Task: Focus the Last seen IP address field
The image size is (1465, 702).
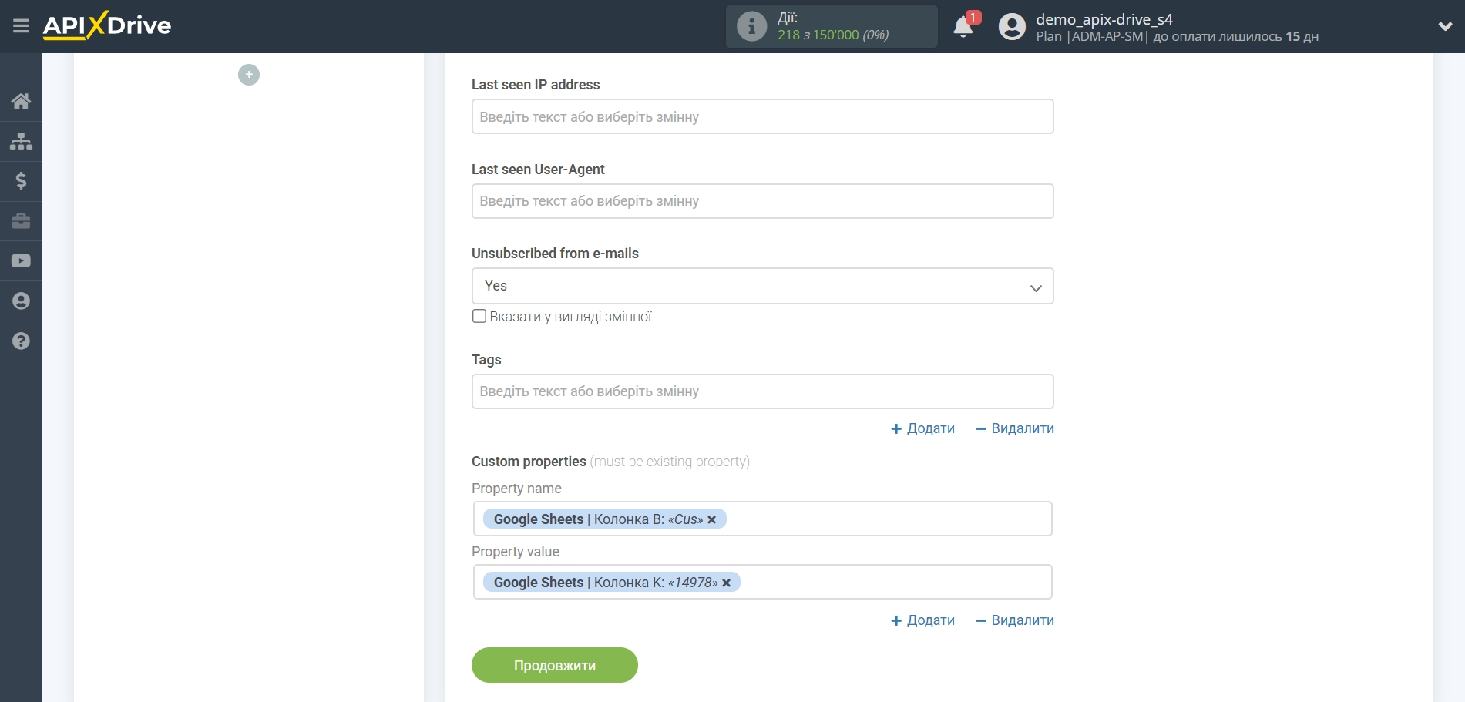Action: (762, 116)
